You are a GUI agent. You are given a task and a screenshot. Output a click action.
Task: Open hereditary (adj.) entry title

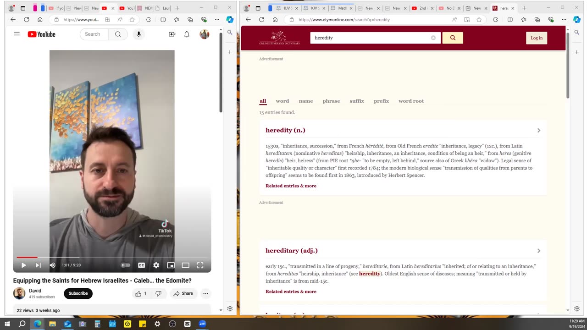pos(292,251)
